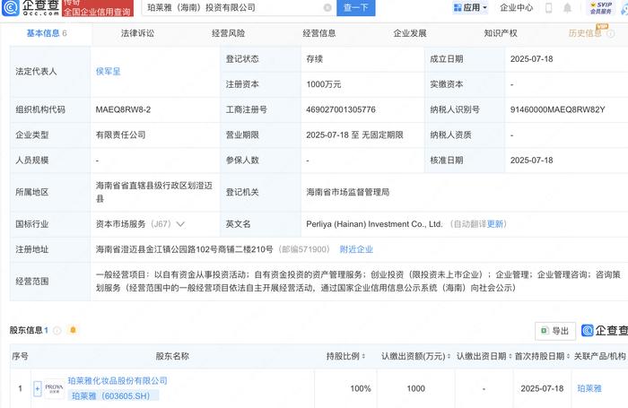This screenshot has width=628, height=408.
Task: Switch to the 法律诉讼 tab
Action: pos(137,33)
